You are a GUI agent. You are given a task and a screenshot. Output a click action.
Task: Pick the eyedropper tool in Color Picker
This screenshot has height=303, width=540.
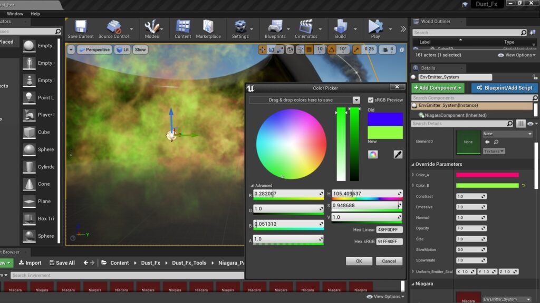(398, 154)
